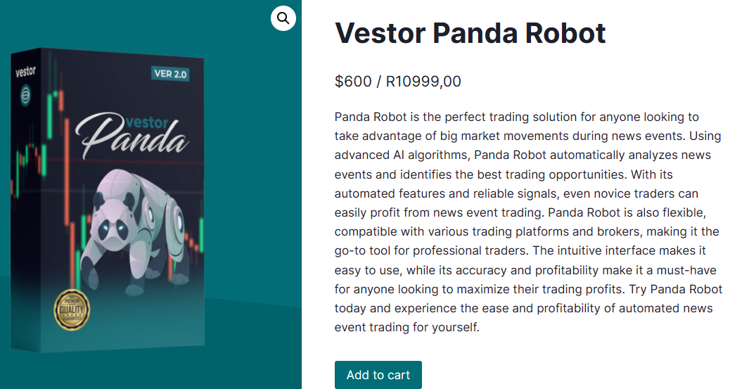This screenshot has height=389, width=730.
Task: Click the panda's glowing eyes
Action: 114,228
